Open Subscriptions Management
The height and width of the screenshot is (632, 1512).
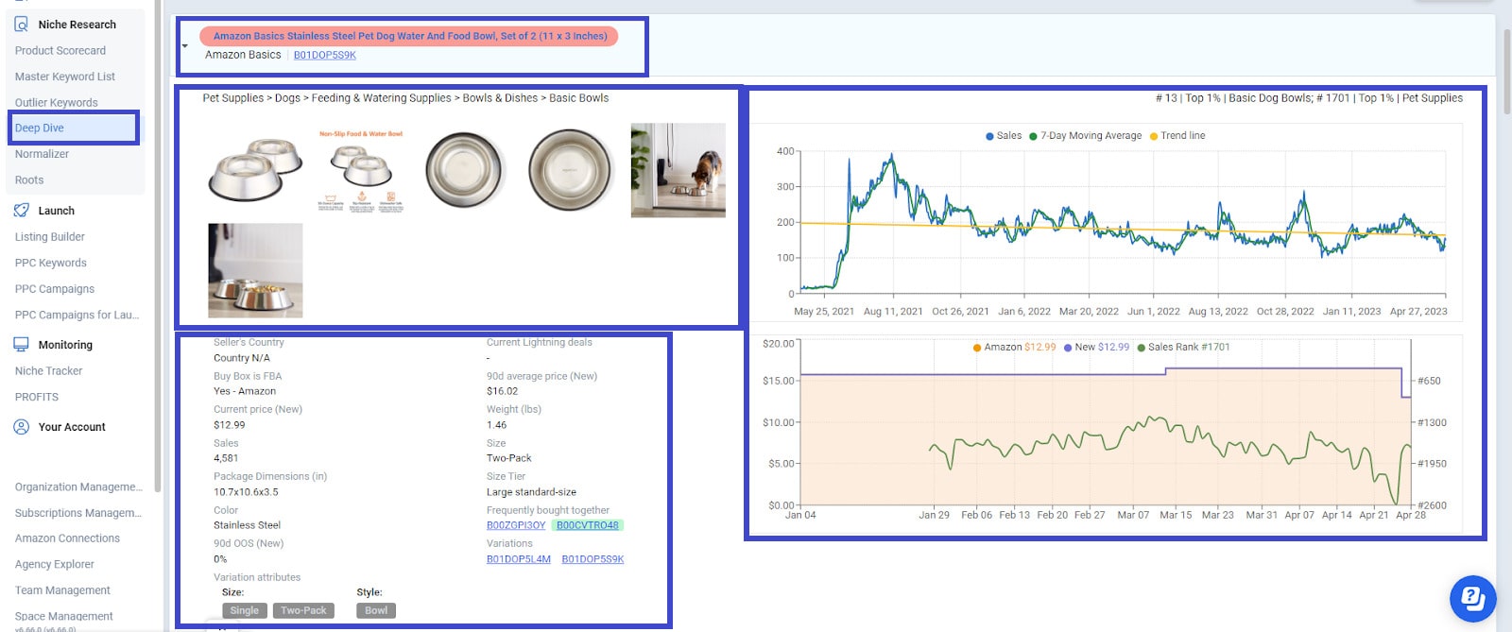pyautogui.click(x=78, y=513)
